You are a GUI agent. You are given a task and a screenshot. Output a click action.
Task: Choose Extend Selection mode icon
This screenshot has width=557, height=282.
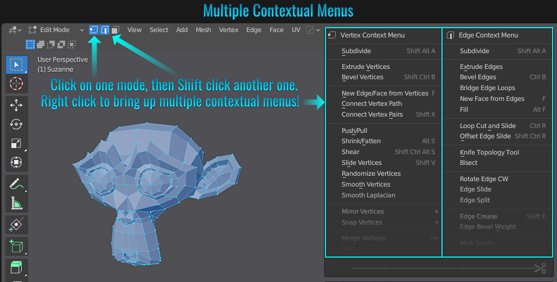pos(41,44)
